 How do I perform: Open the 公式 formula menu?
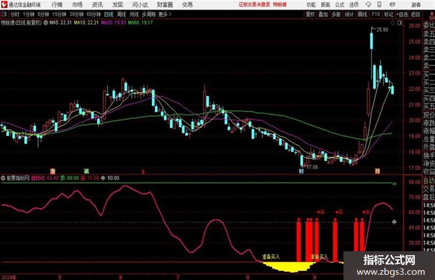(340, 5)
